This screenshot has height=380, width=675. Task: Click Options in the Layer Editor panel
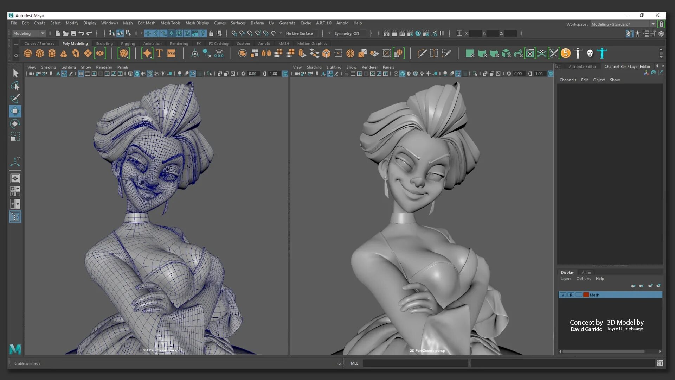coord(583,278)
